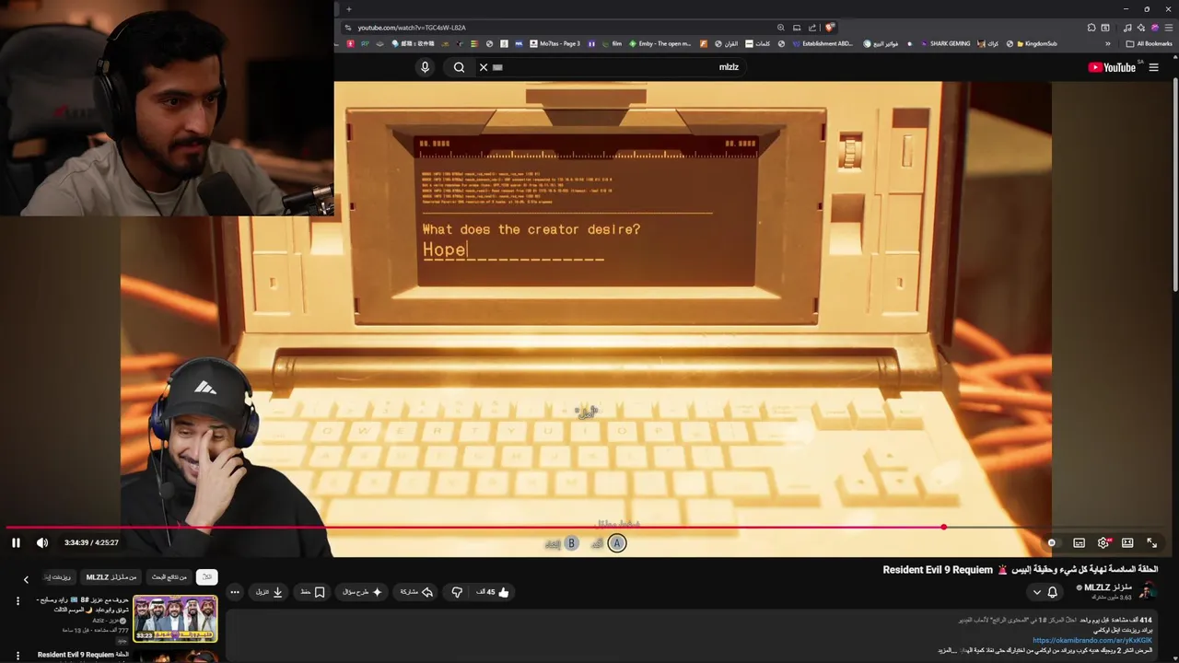The width and height of the screenshot is (1179, 663).
Task: Clear the search text with X
Action: 484,67
